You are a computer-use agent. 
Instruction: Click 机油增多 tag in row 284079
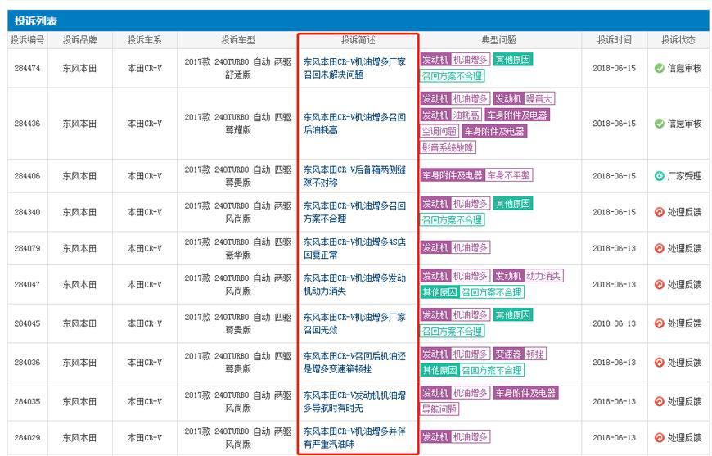[471, 247]
